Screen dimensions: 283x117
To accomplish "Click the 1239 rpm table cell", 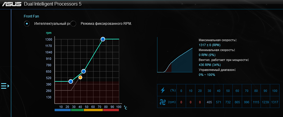I will [x=265, y=102].
